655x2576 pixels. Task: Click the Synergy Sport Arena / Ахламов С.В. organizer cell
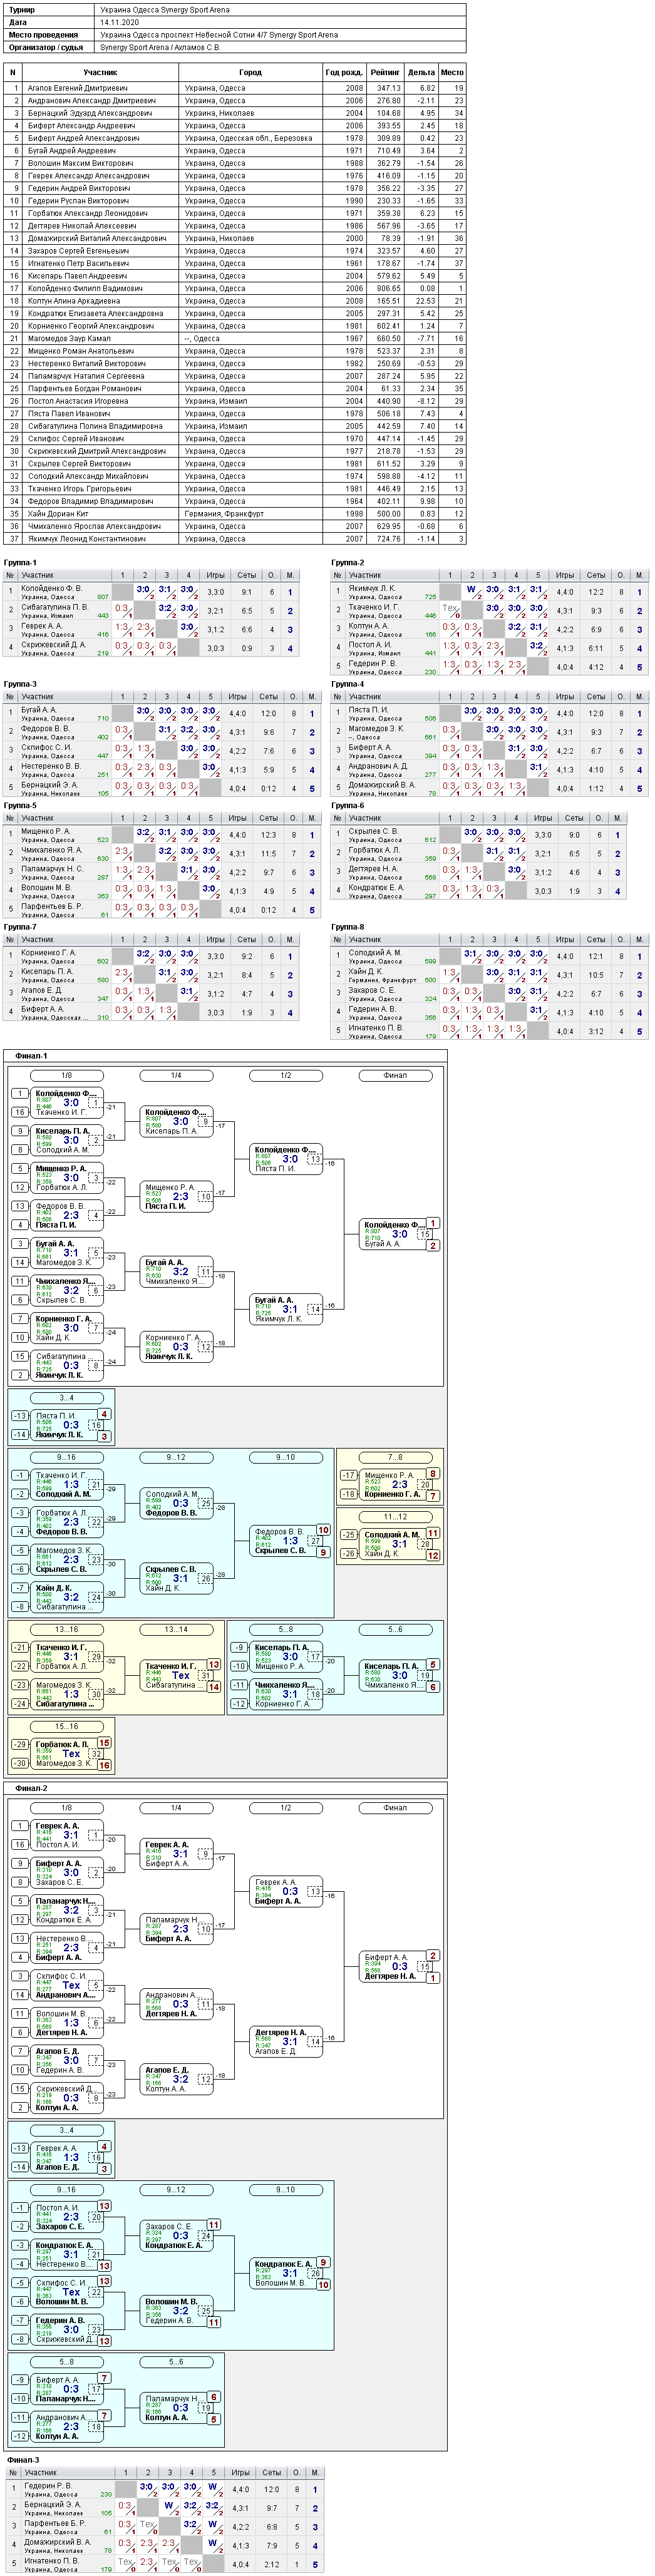(281, 47)
